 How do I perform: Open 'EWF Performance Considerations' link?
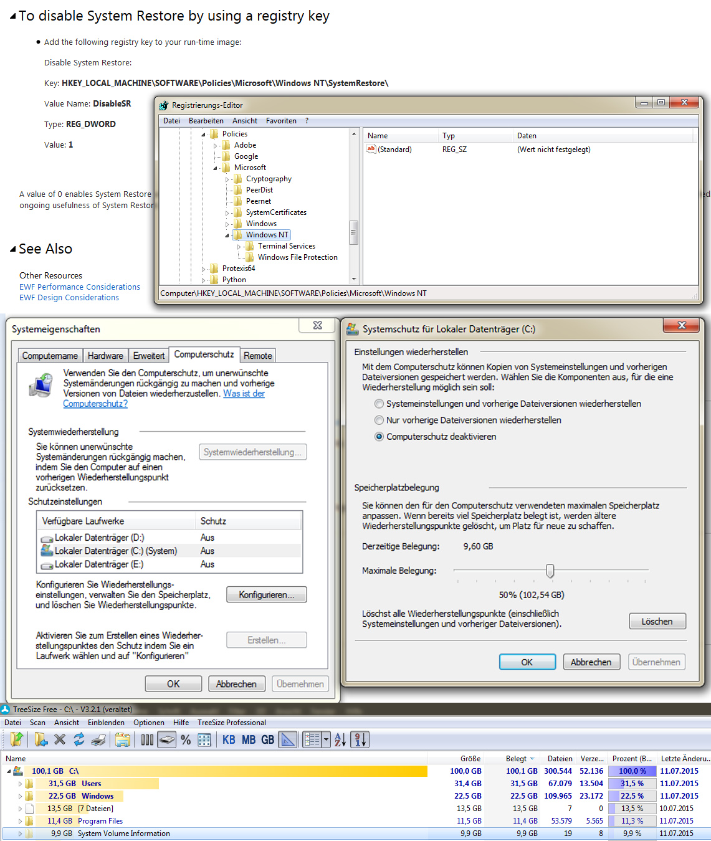80,287
